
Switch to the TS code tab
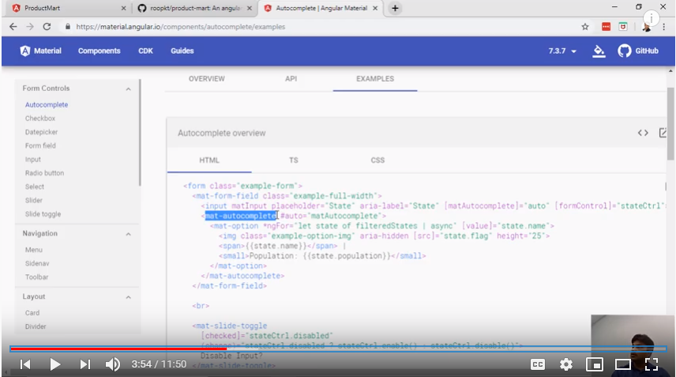(294, 160)
